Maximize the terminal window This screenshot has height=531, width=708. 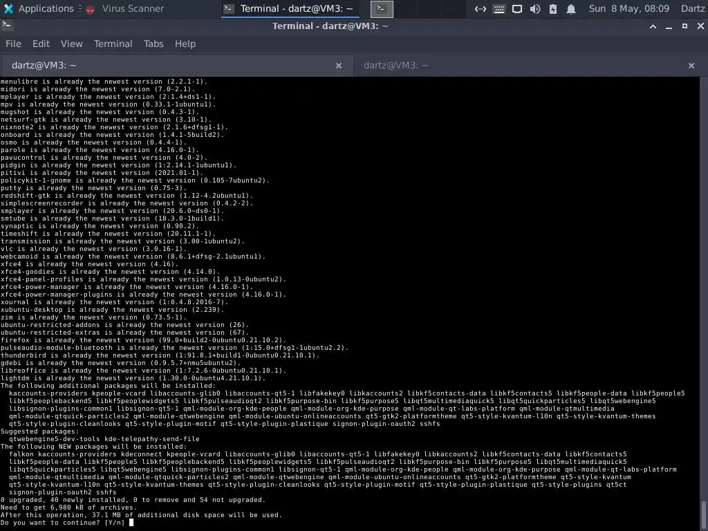click(685, 26)
